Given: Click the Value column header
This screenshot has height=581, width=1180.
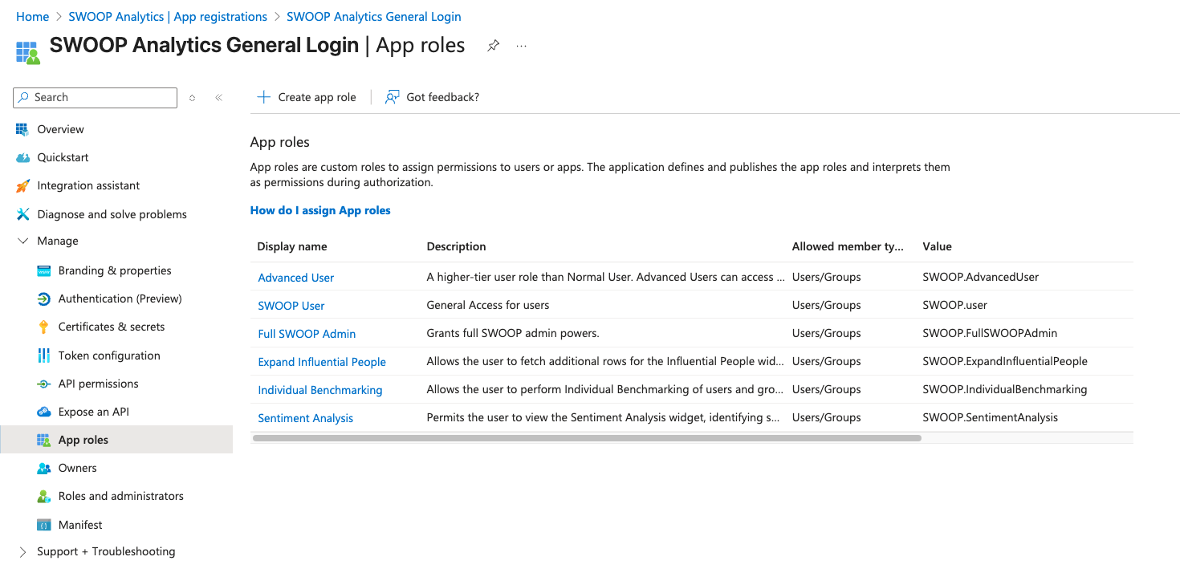Looking at the screenshot, I should 938,246.
